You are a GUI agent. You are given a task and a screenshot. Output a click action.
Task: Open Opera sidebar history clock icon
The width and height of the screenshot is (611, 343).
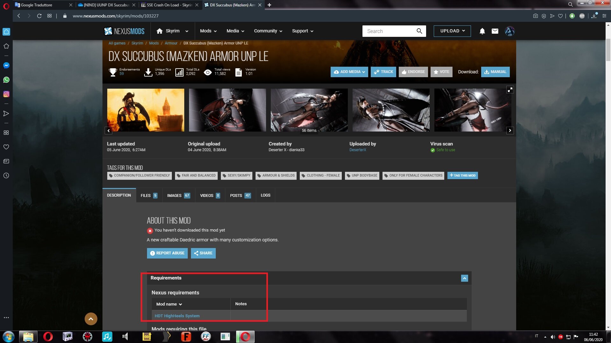click(x=6, y=176)
